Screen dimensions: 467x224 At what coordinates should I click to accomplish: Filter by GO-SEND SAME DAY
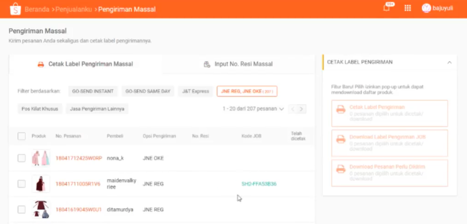148,91
